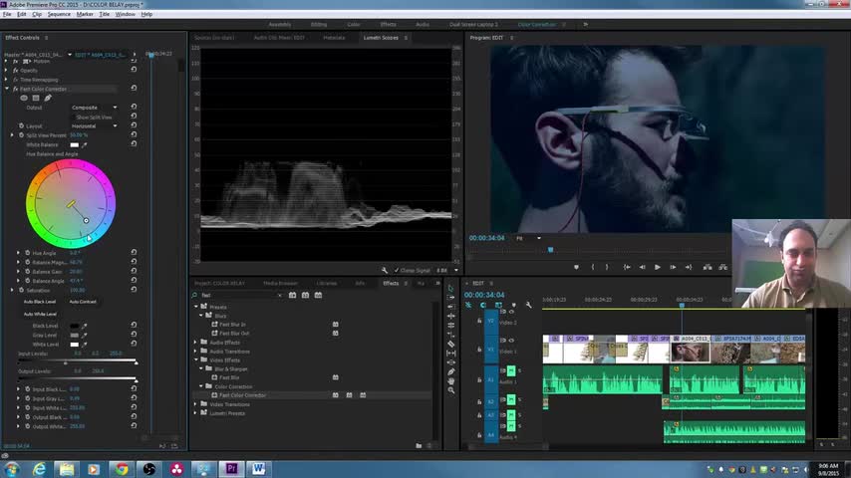Open the timeline wrench settings
This screenshot has width=851, height=478.
click(x=528, y=305)
